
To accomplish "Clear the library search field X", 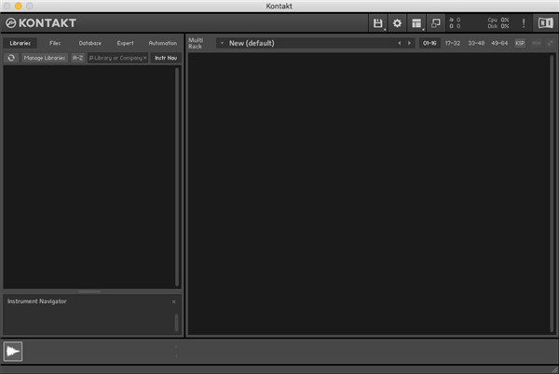I will point(144,58).
